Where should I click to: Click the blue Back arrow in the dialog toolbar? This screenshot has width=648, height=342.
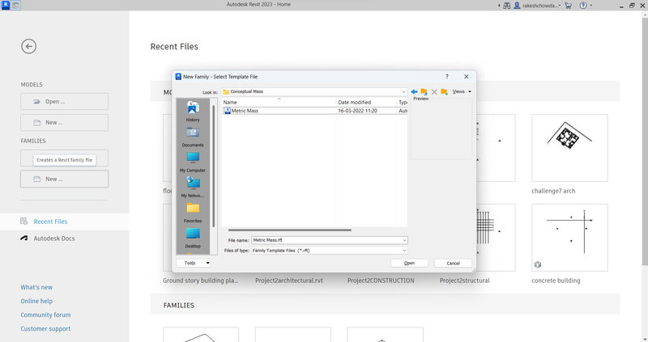(414, 91)
